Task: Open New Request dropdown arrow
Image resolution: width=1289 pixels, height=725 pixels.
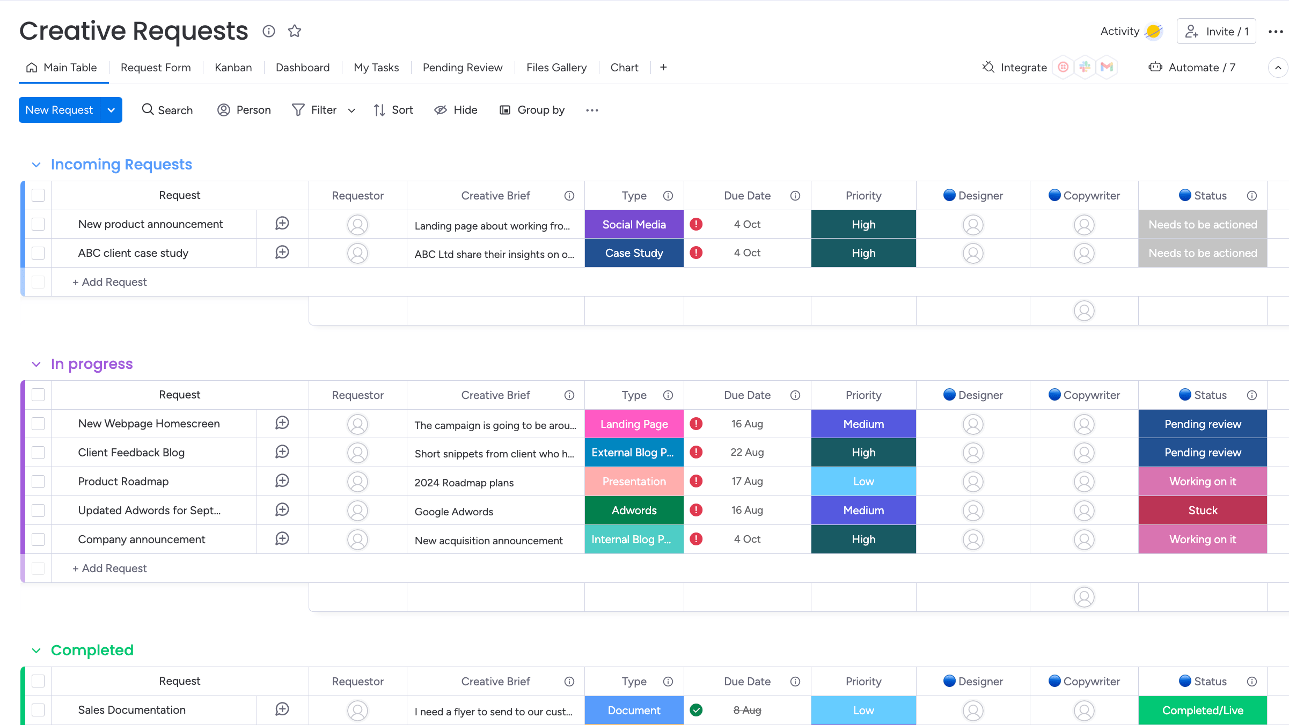Action: click(x=111, y=110)
